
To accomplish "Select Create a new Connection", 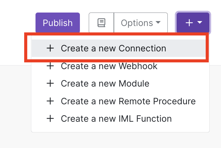I will tap(113, 48).
